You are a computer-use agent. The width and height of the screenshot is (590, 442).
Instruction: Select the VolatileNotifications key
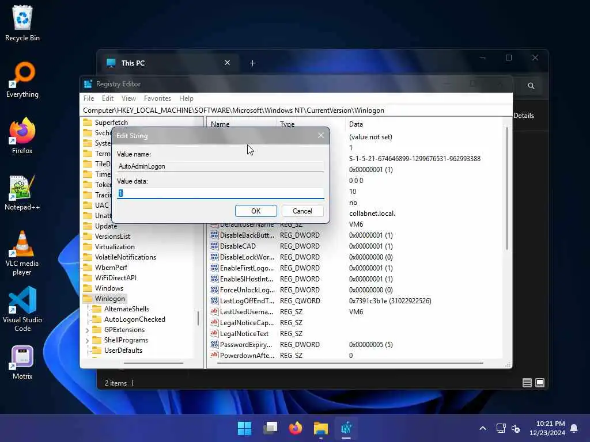point(125,257)
